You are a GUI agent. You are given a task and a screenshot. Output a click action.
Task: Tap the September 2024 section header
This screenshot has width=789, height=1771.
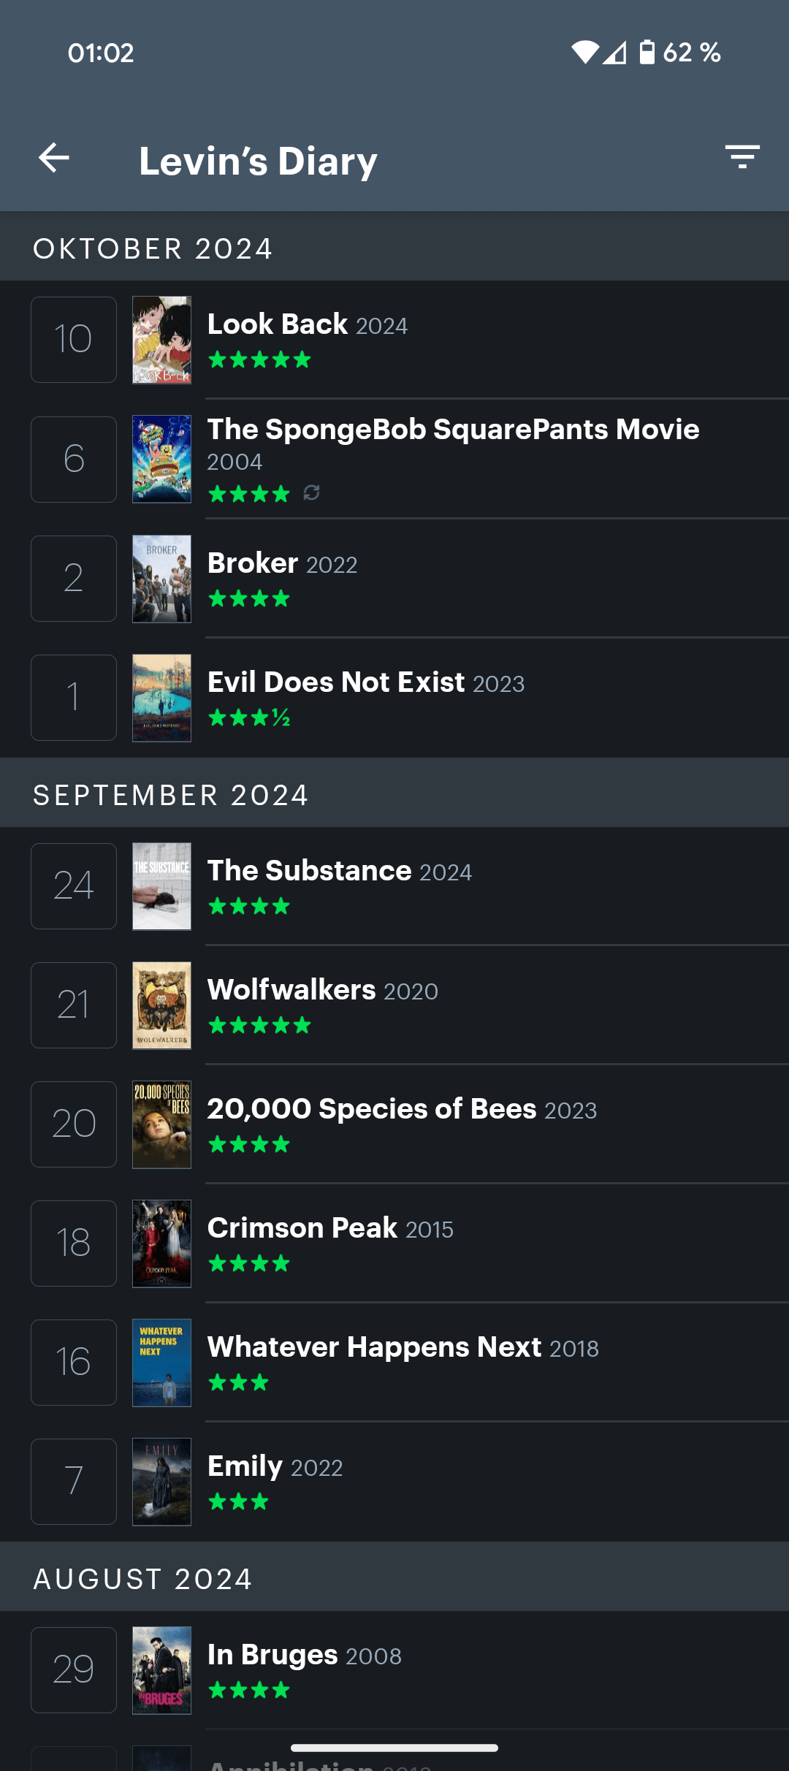pyautogui.click(x=394, y=794)
